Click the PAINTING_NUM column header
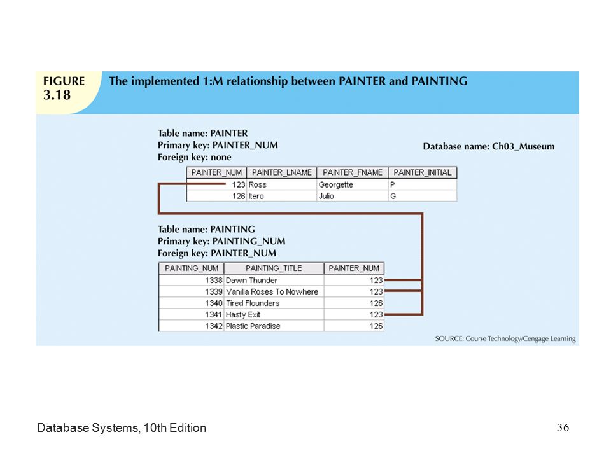Viewport: 611px width, 458px height. (x=192, y=268)
